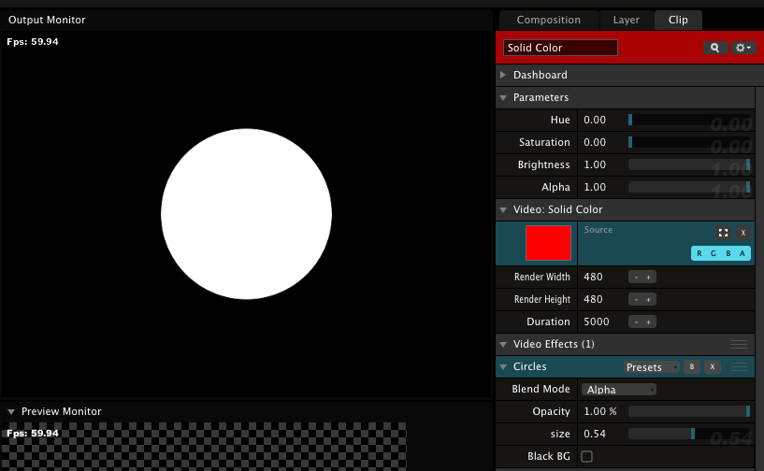Open the gear settings menu in clip header
The height and width of the screenshot is (471, 764).
point(743,48)
